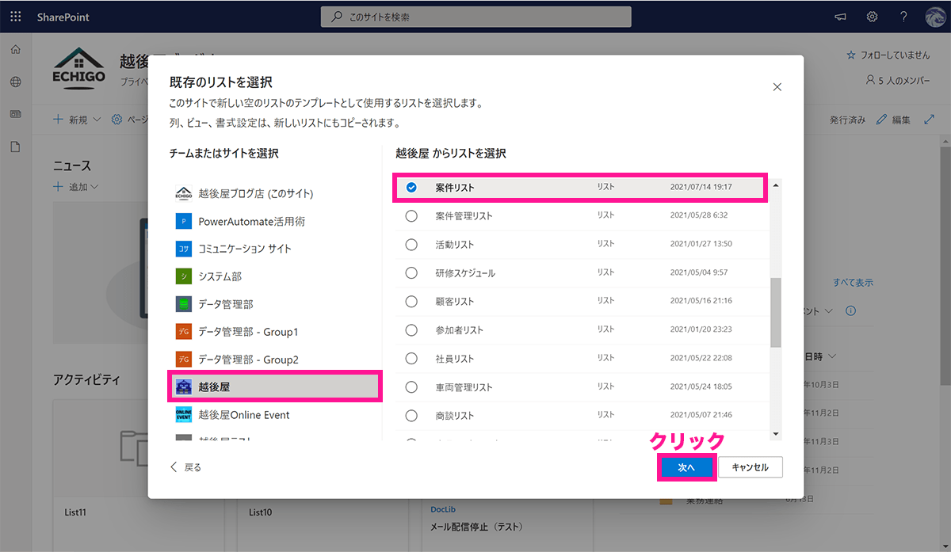
Task: Open the user profile avatar
Action: point(934,17)
